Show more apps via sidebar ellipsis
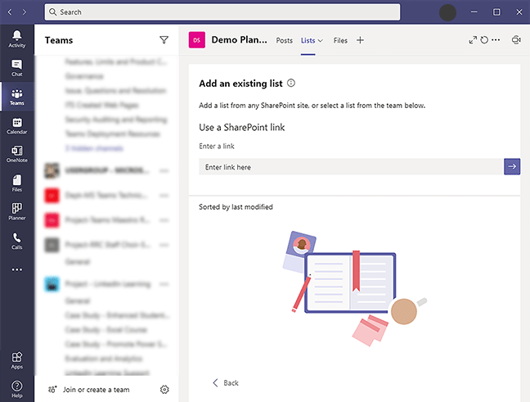Image resolution: width=530 pixels, height=402 pixels. 16,269
